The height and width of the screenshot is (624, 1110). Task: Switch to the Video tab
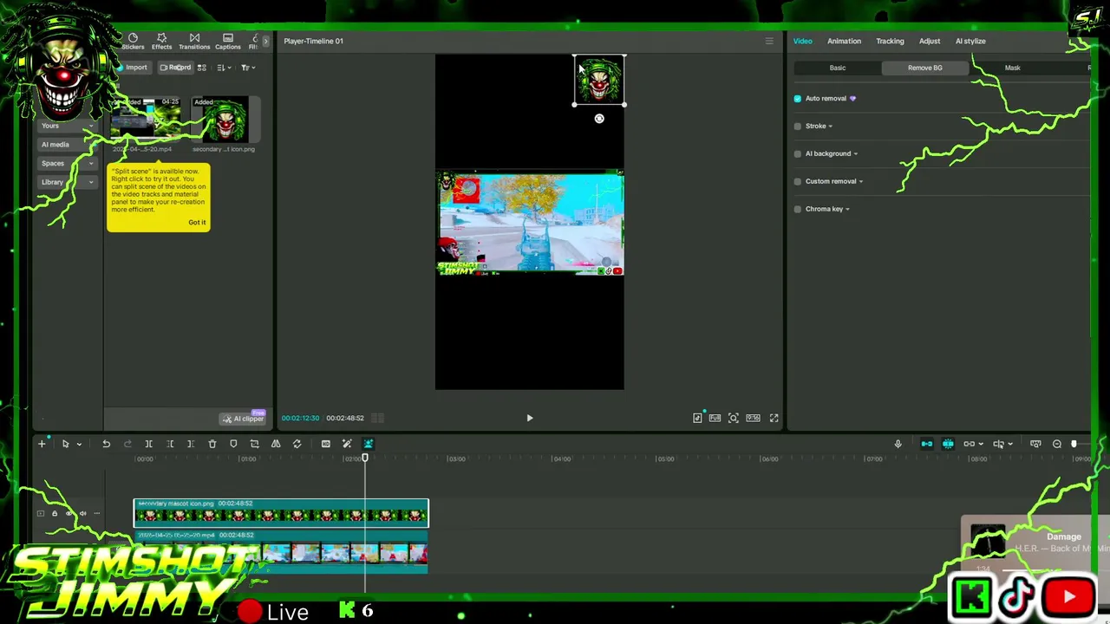click(803, 41)
